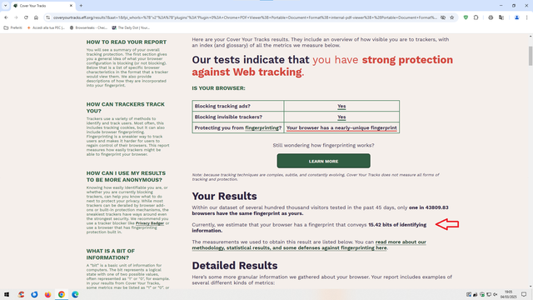
Task: Open the Privacy Badger link
Action: click(x=150, y=223)
